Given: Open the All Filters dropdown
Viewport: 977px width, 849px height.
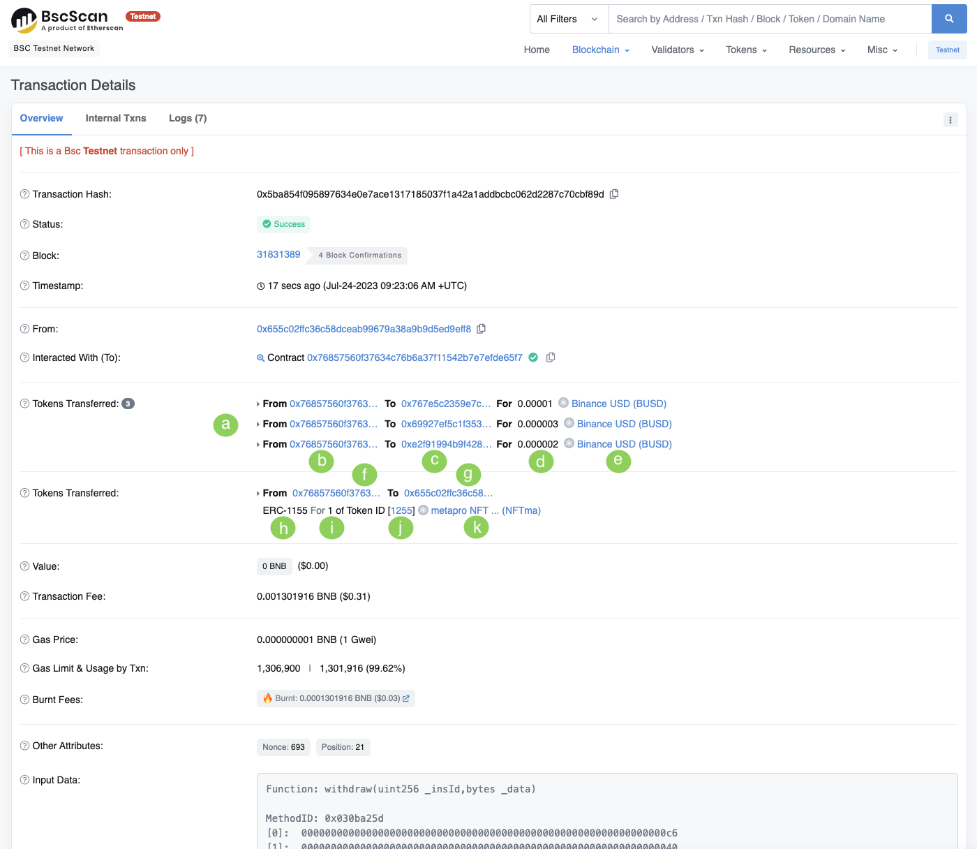Looking at the screenshot, I should pos(568,19).
